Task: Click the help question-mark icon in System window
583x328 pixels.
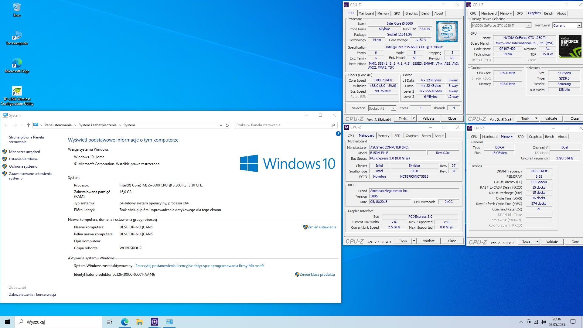Action: (338, 134)
